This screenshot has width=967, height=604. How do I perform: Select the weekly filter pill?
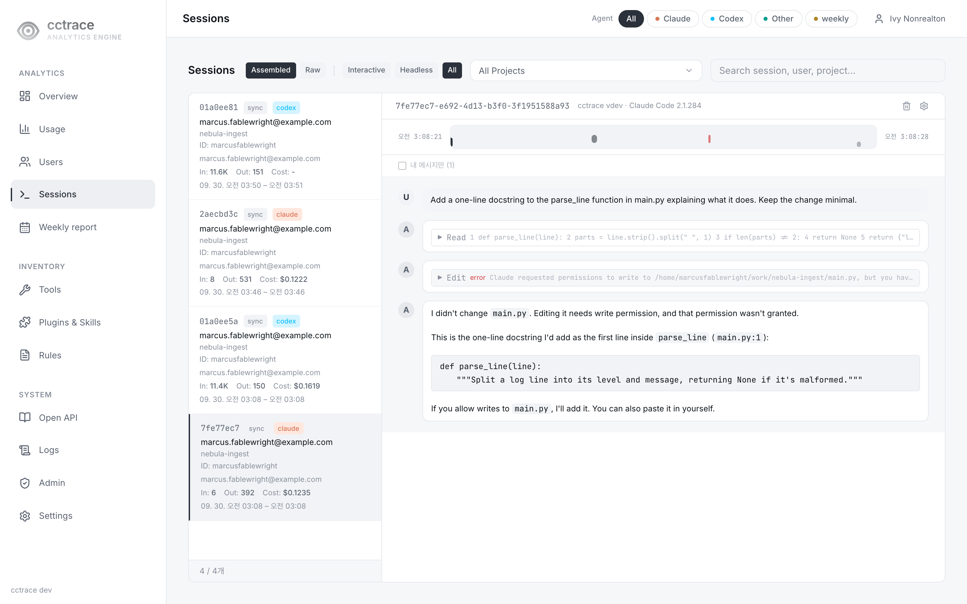831,19
